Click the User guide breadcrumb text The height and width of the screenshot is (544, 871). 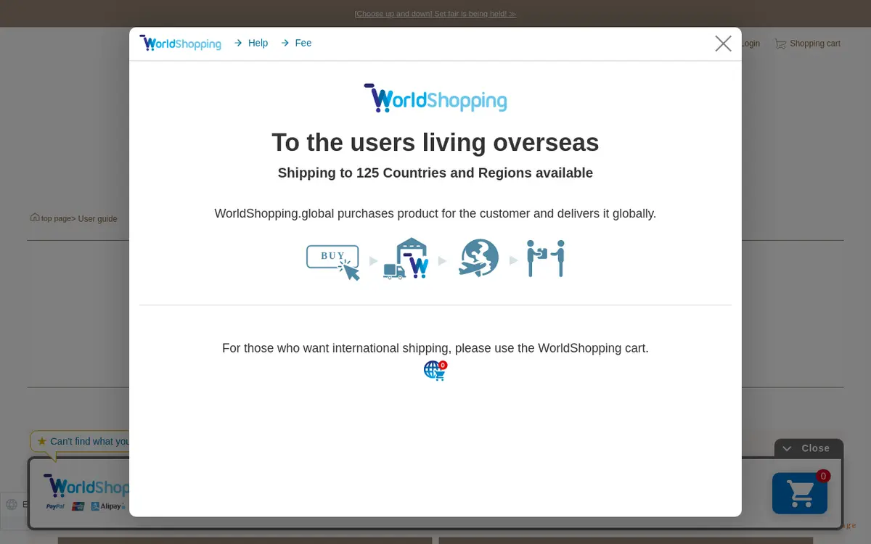(97, 219)
